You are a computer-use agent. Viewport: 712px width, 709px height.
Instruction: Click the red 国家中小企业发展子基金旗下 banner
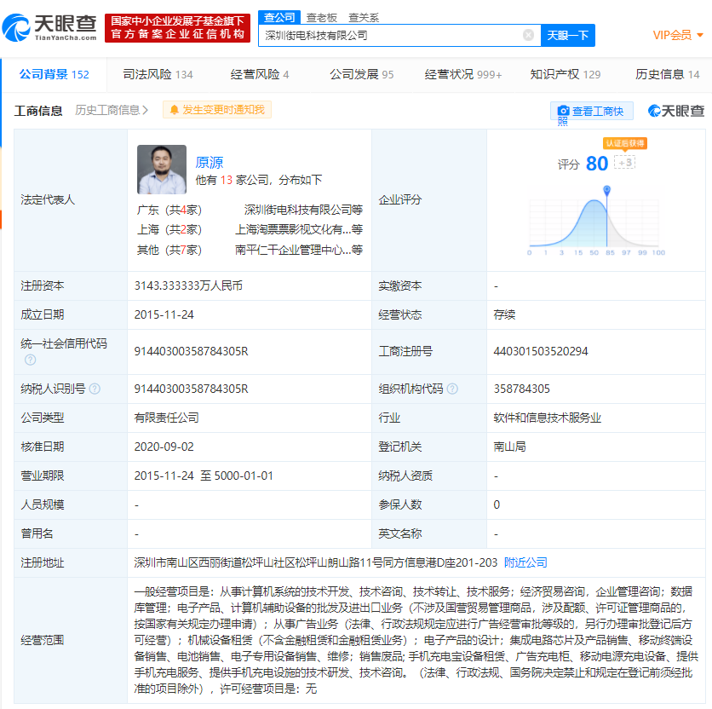[177, 28]
